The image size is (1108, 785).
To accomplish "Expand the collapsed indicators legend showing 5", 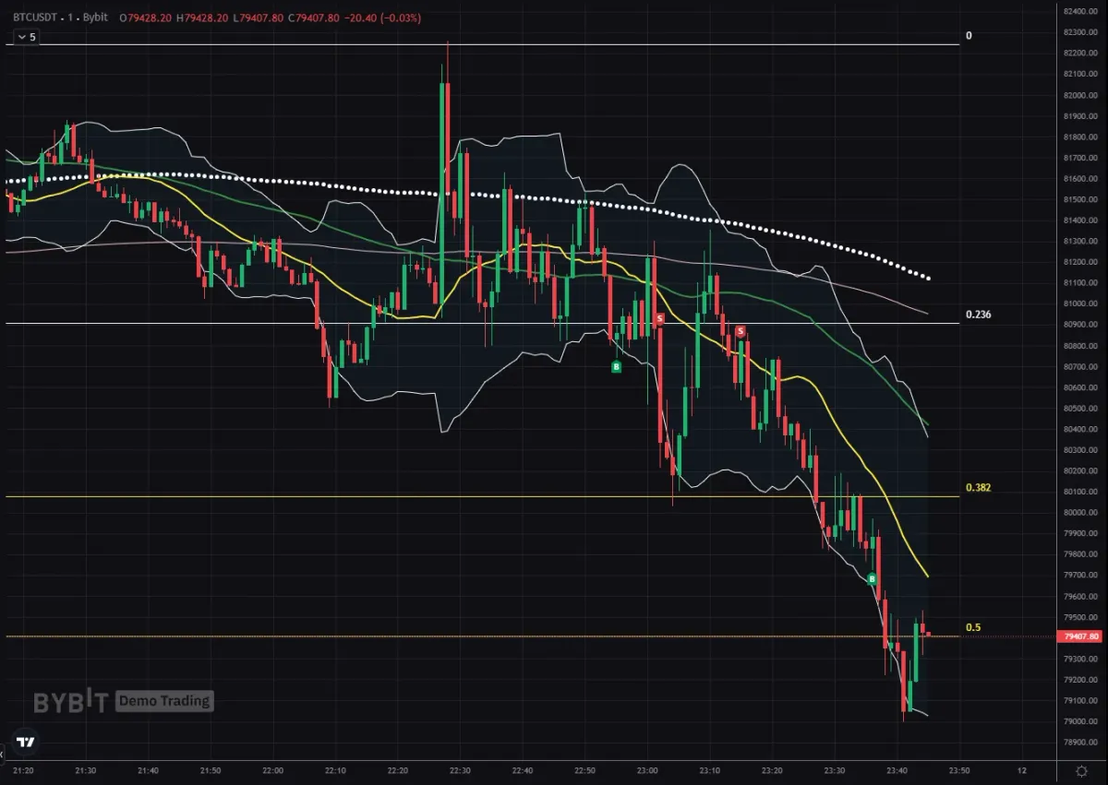I will [x=25, y=37].
